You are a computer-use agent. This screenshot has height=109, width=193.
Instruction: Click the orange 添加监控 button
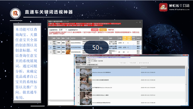click(103, 30)
